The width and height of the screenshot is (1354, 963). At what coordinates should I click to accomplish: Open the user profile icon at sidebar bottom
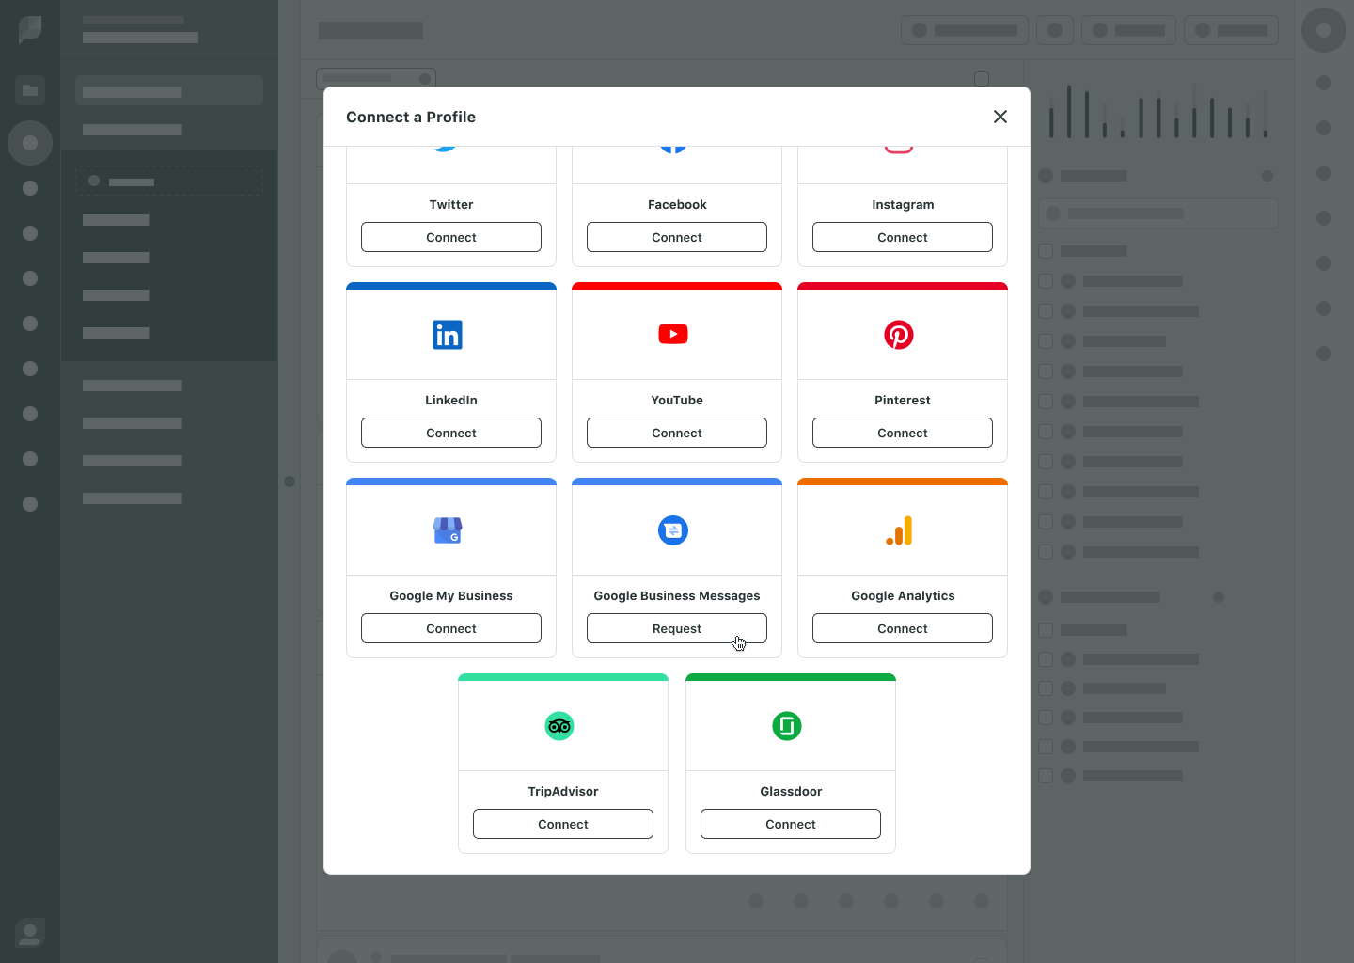coord(30,932)
